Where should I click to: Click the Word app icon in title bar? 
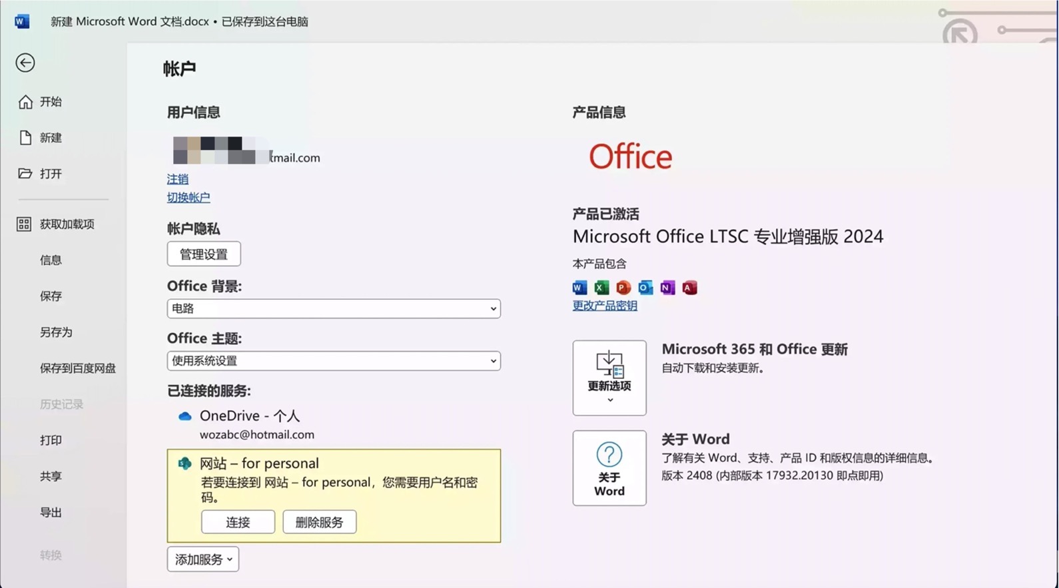(x=22, y=21)
